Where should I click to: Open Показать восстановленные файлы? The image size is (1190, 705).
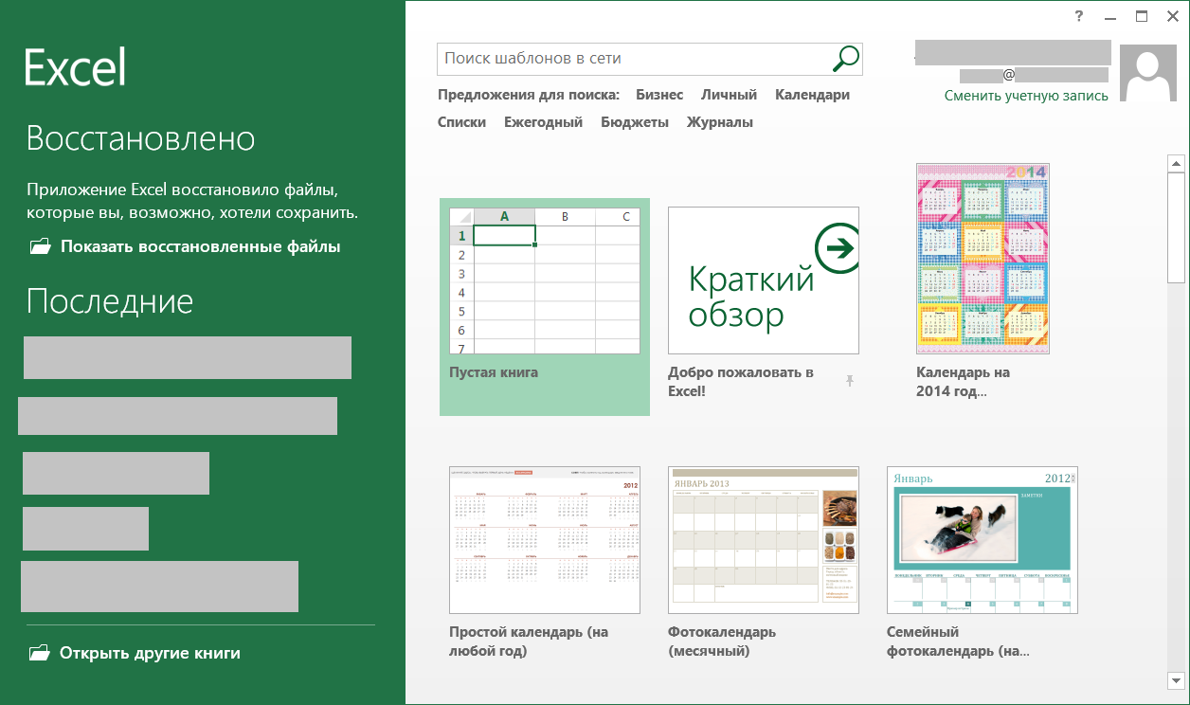coord(200,246)
